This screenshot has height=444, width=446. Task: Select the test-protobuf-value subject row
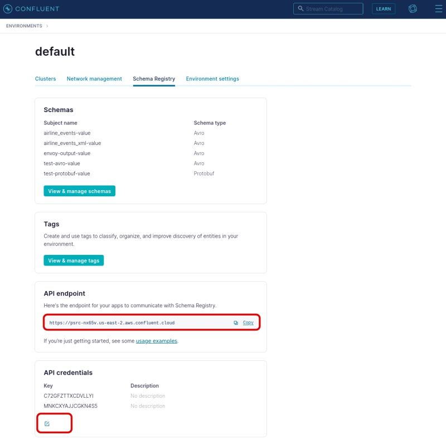(x=67, y=173)
